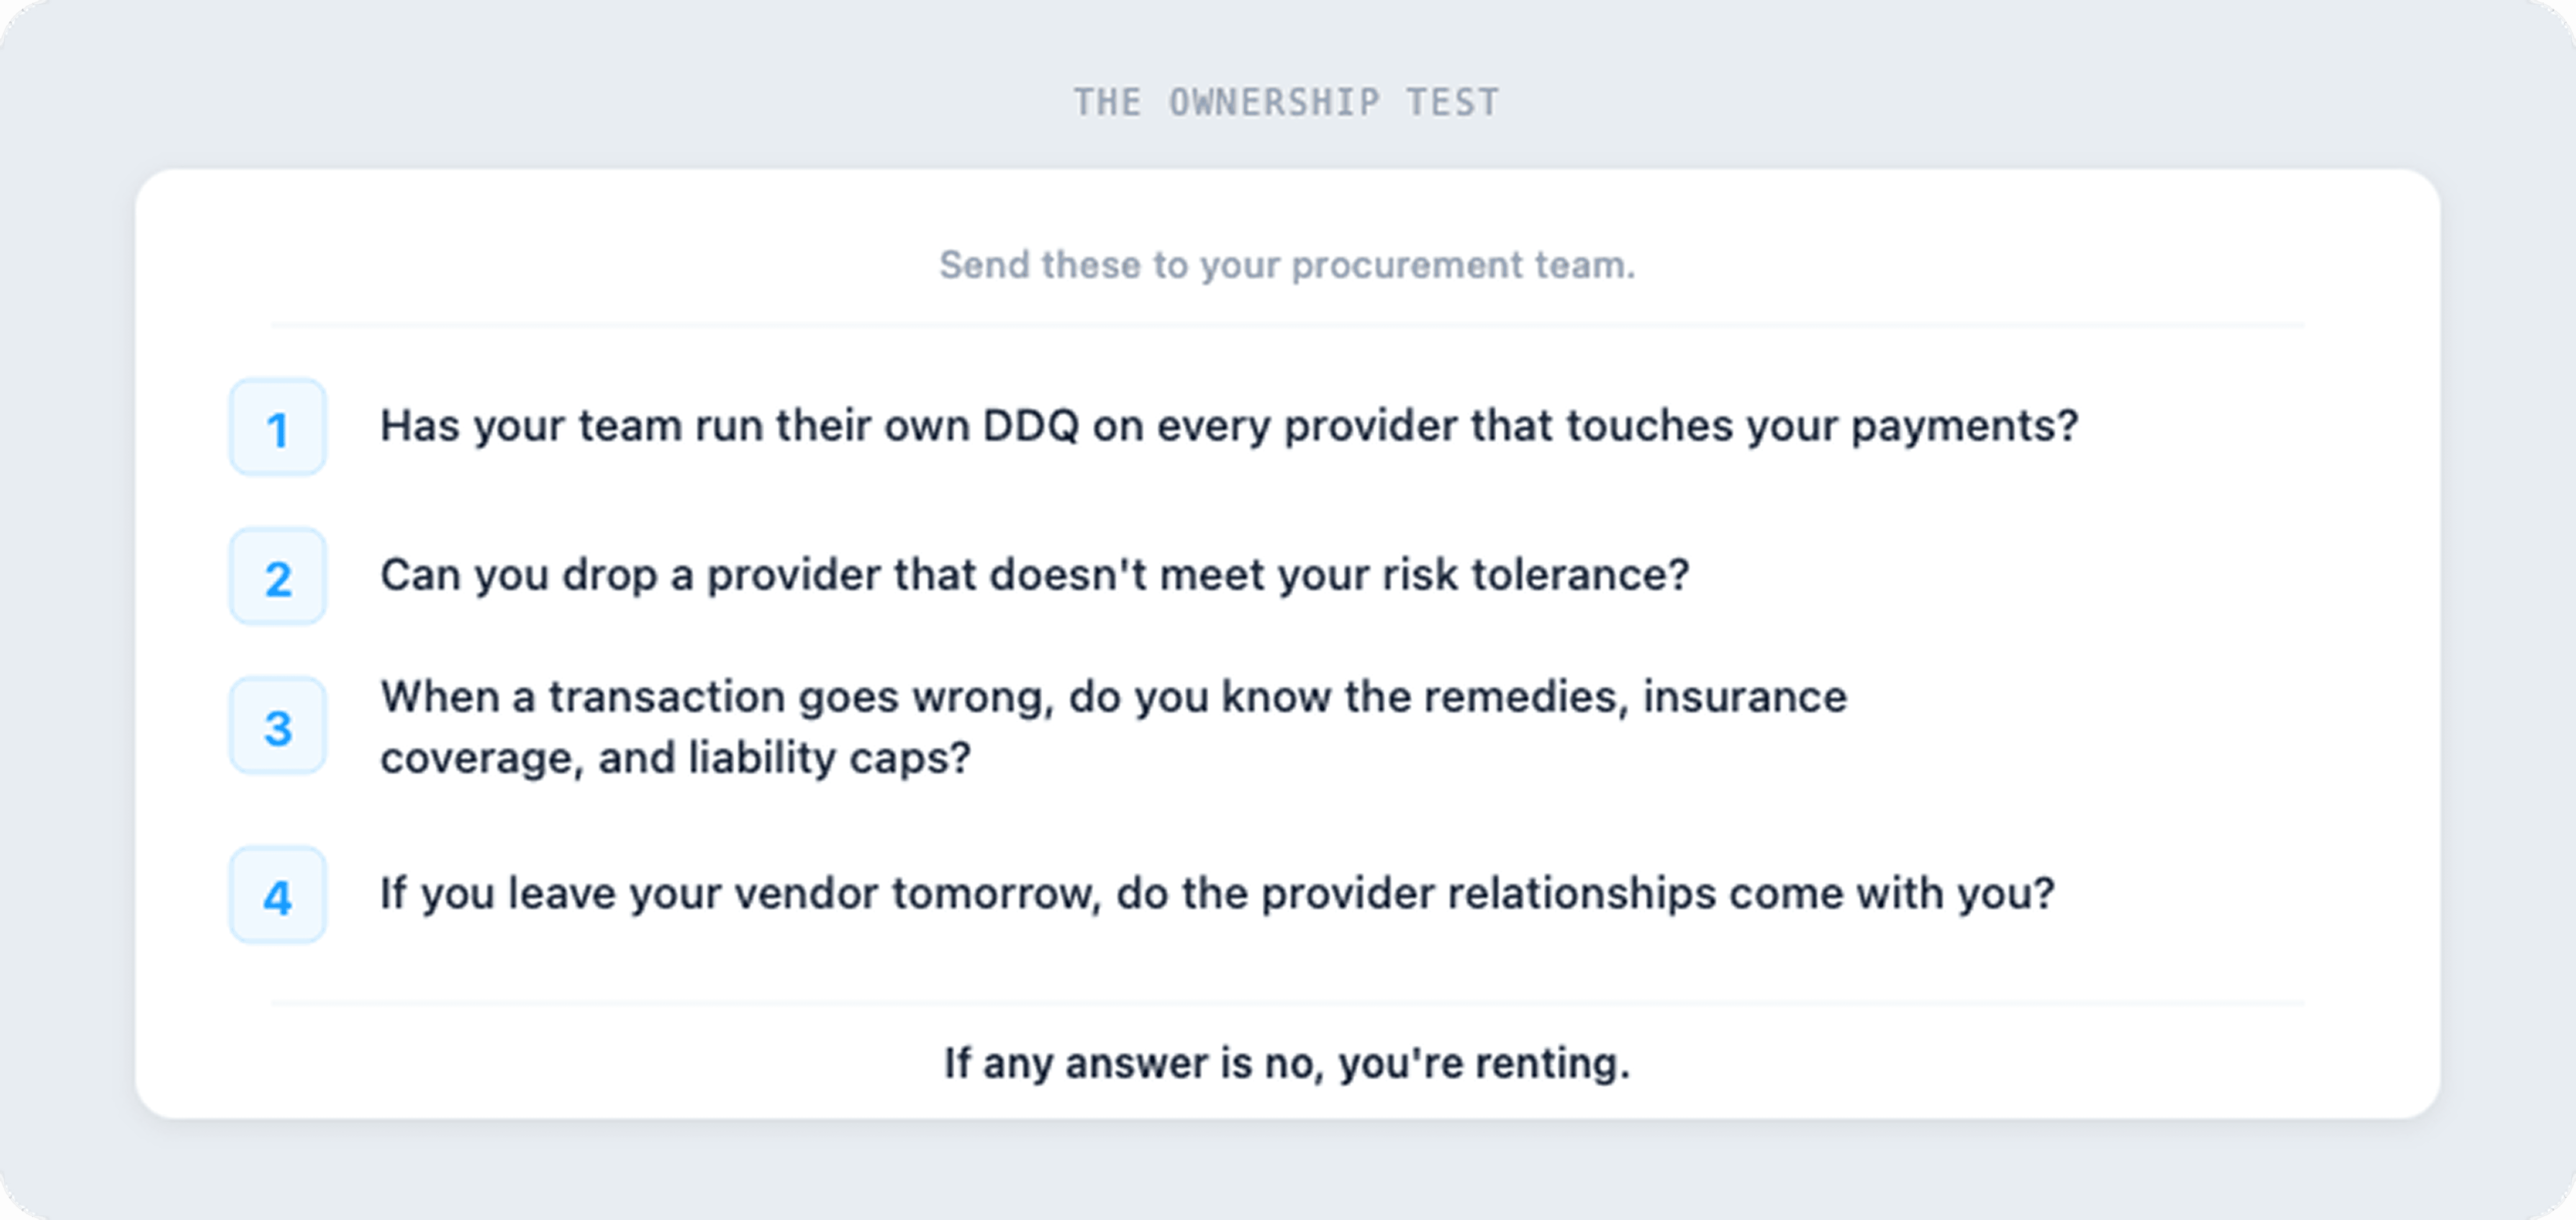Select the DDQ on every provider question
This screenshot has width=2576, height=1220.
[x=1228, y=426]
